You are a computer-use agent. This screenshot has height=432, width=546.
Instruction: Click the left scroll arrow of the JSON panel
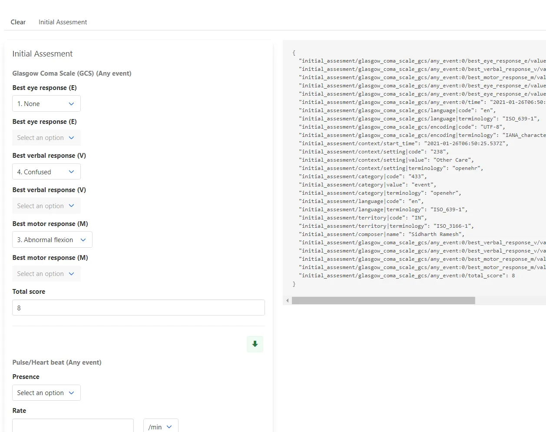point(287,300)
